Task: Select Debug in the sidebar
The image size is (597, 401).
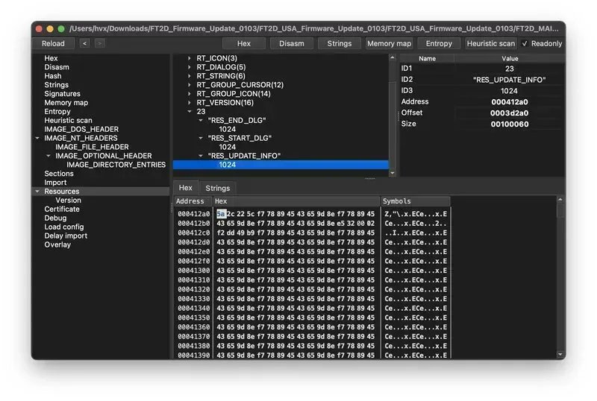Action: click(x=55, y=218)
